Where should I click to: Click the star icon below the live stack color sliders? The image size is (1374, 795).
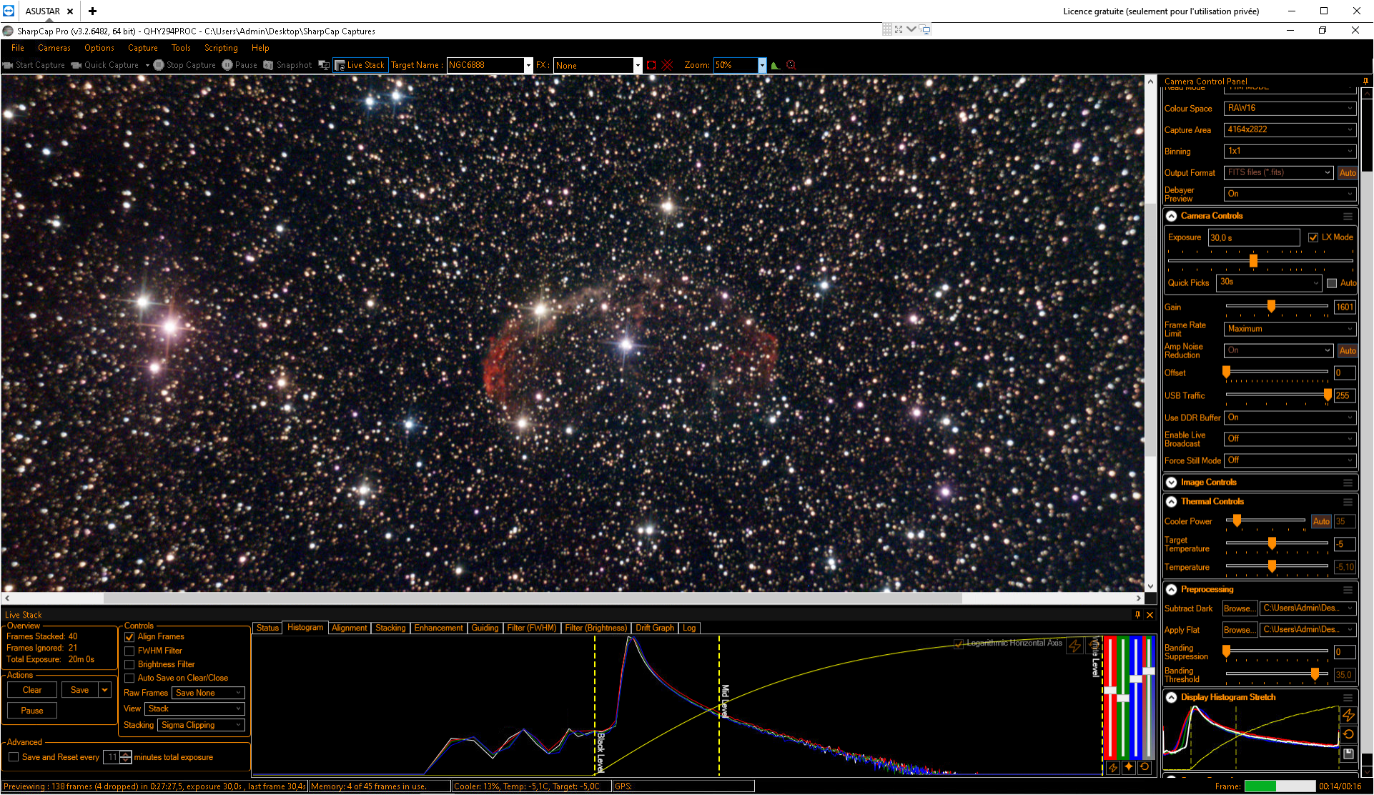[1129, 767]
